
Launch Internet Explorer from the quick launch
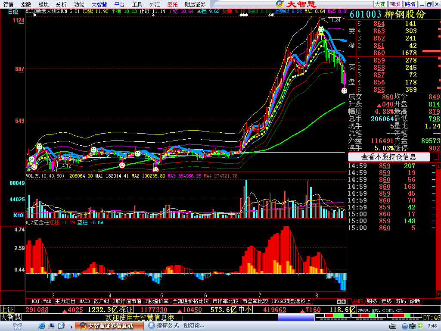(42, 326)
